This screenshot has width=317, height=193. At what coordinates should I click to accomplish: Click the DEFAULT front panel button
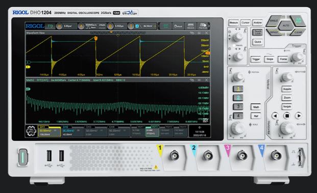click(x=274, y=32)
